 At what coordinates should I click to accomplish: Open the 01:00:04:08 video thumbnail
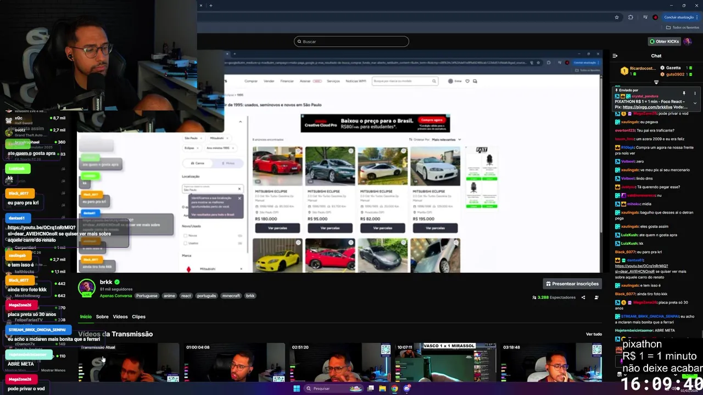pos(235,362)
